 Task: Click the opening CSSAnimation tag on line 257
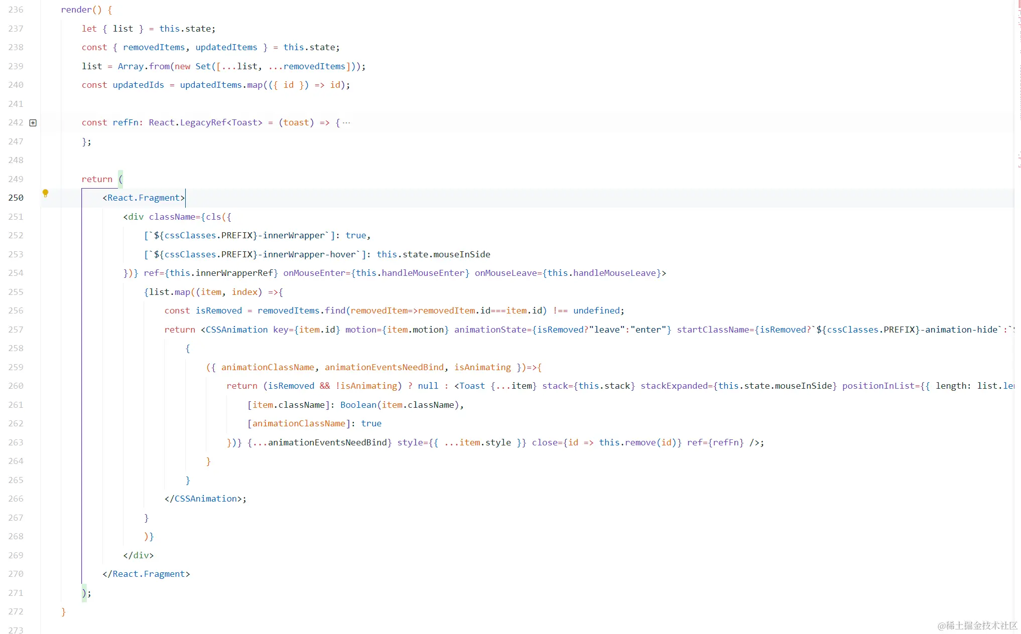236,330
